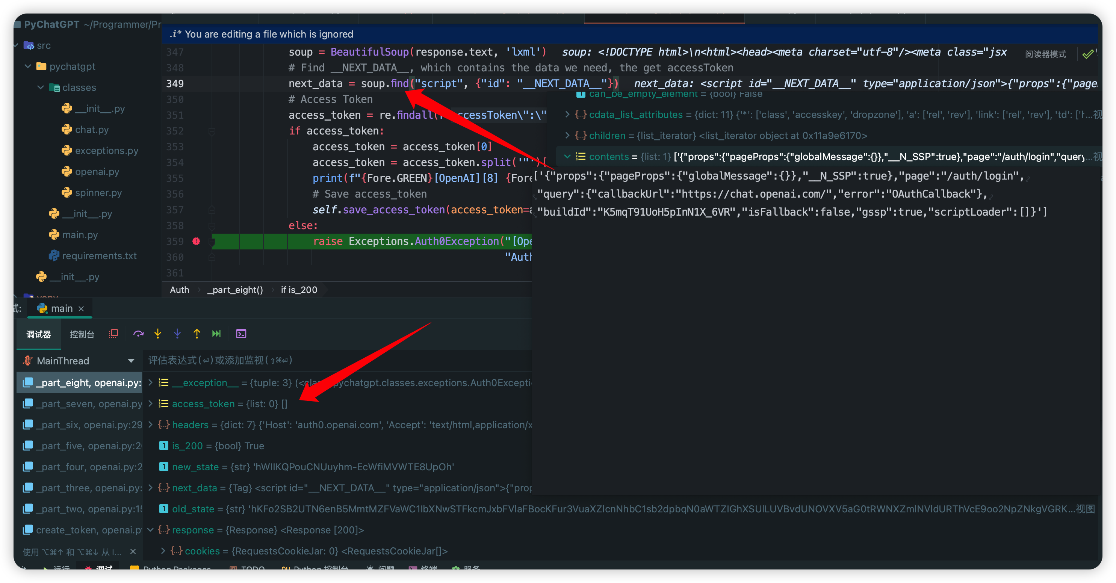Screen dimensions: 1116x583
Task: Collapse the contents list in variables view
Action: pyautogui.click(x=567, y=156)
